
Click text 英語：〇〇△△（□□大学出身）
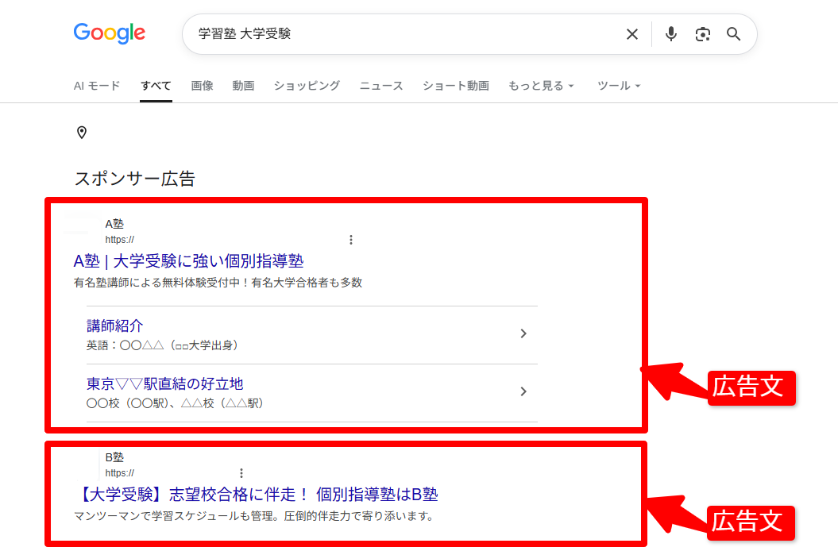click(162, 346)
